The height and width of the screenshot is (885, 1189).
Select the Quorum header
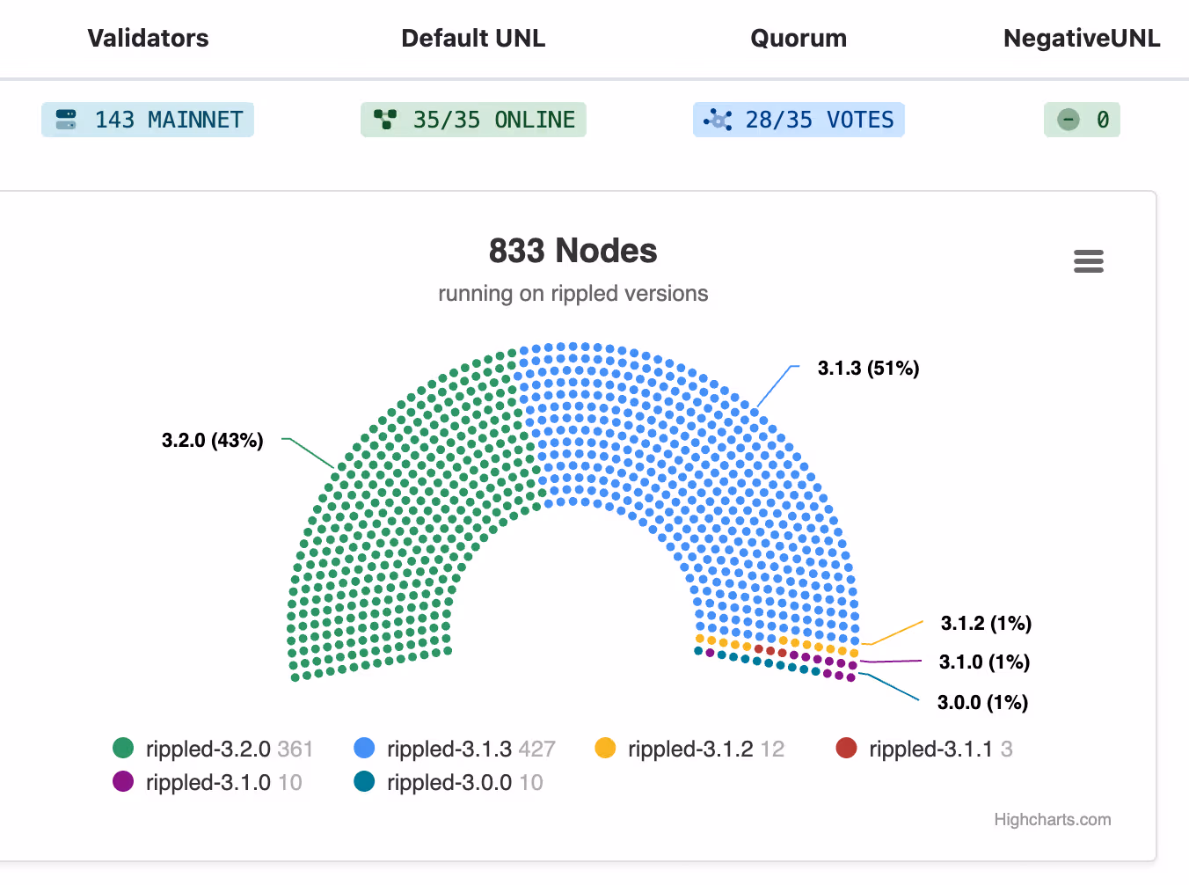799,38
